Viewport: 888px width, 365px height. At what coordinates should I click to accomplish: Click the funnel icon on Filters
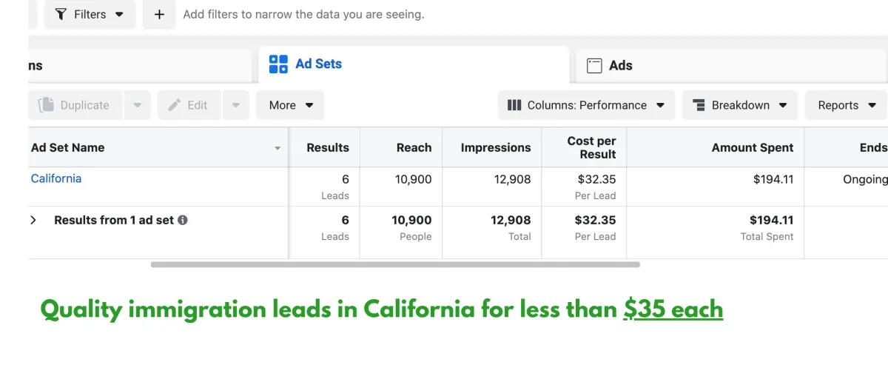61,14
